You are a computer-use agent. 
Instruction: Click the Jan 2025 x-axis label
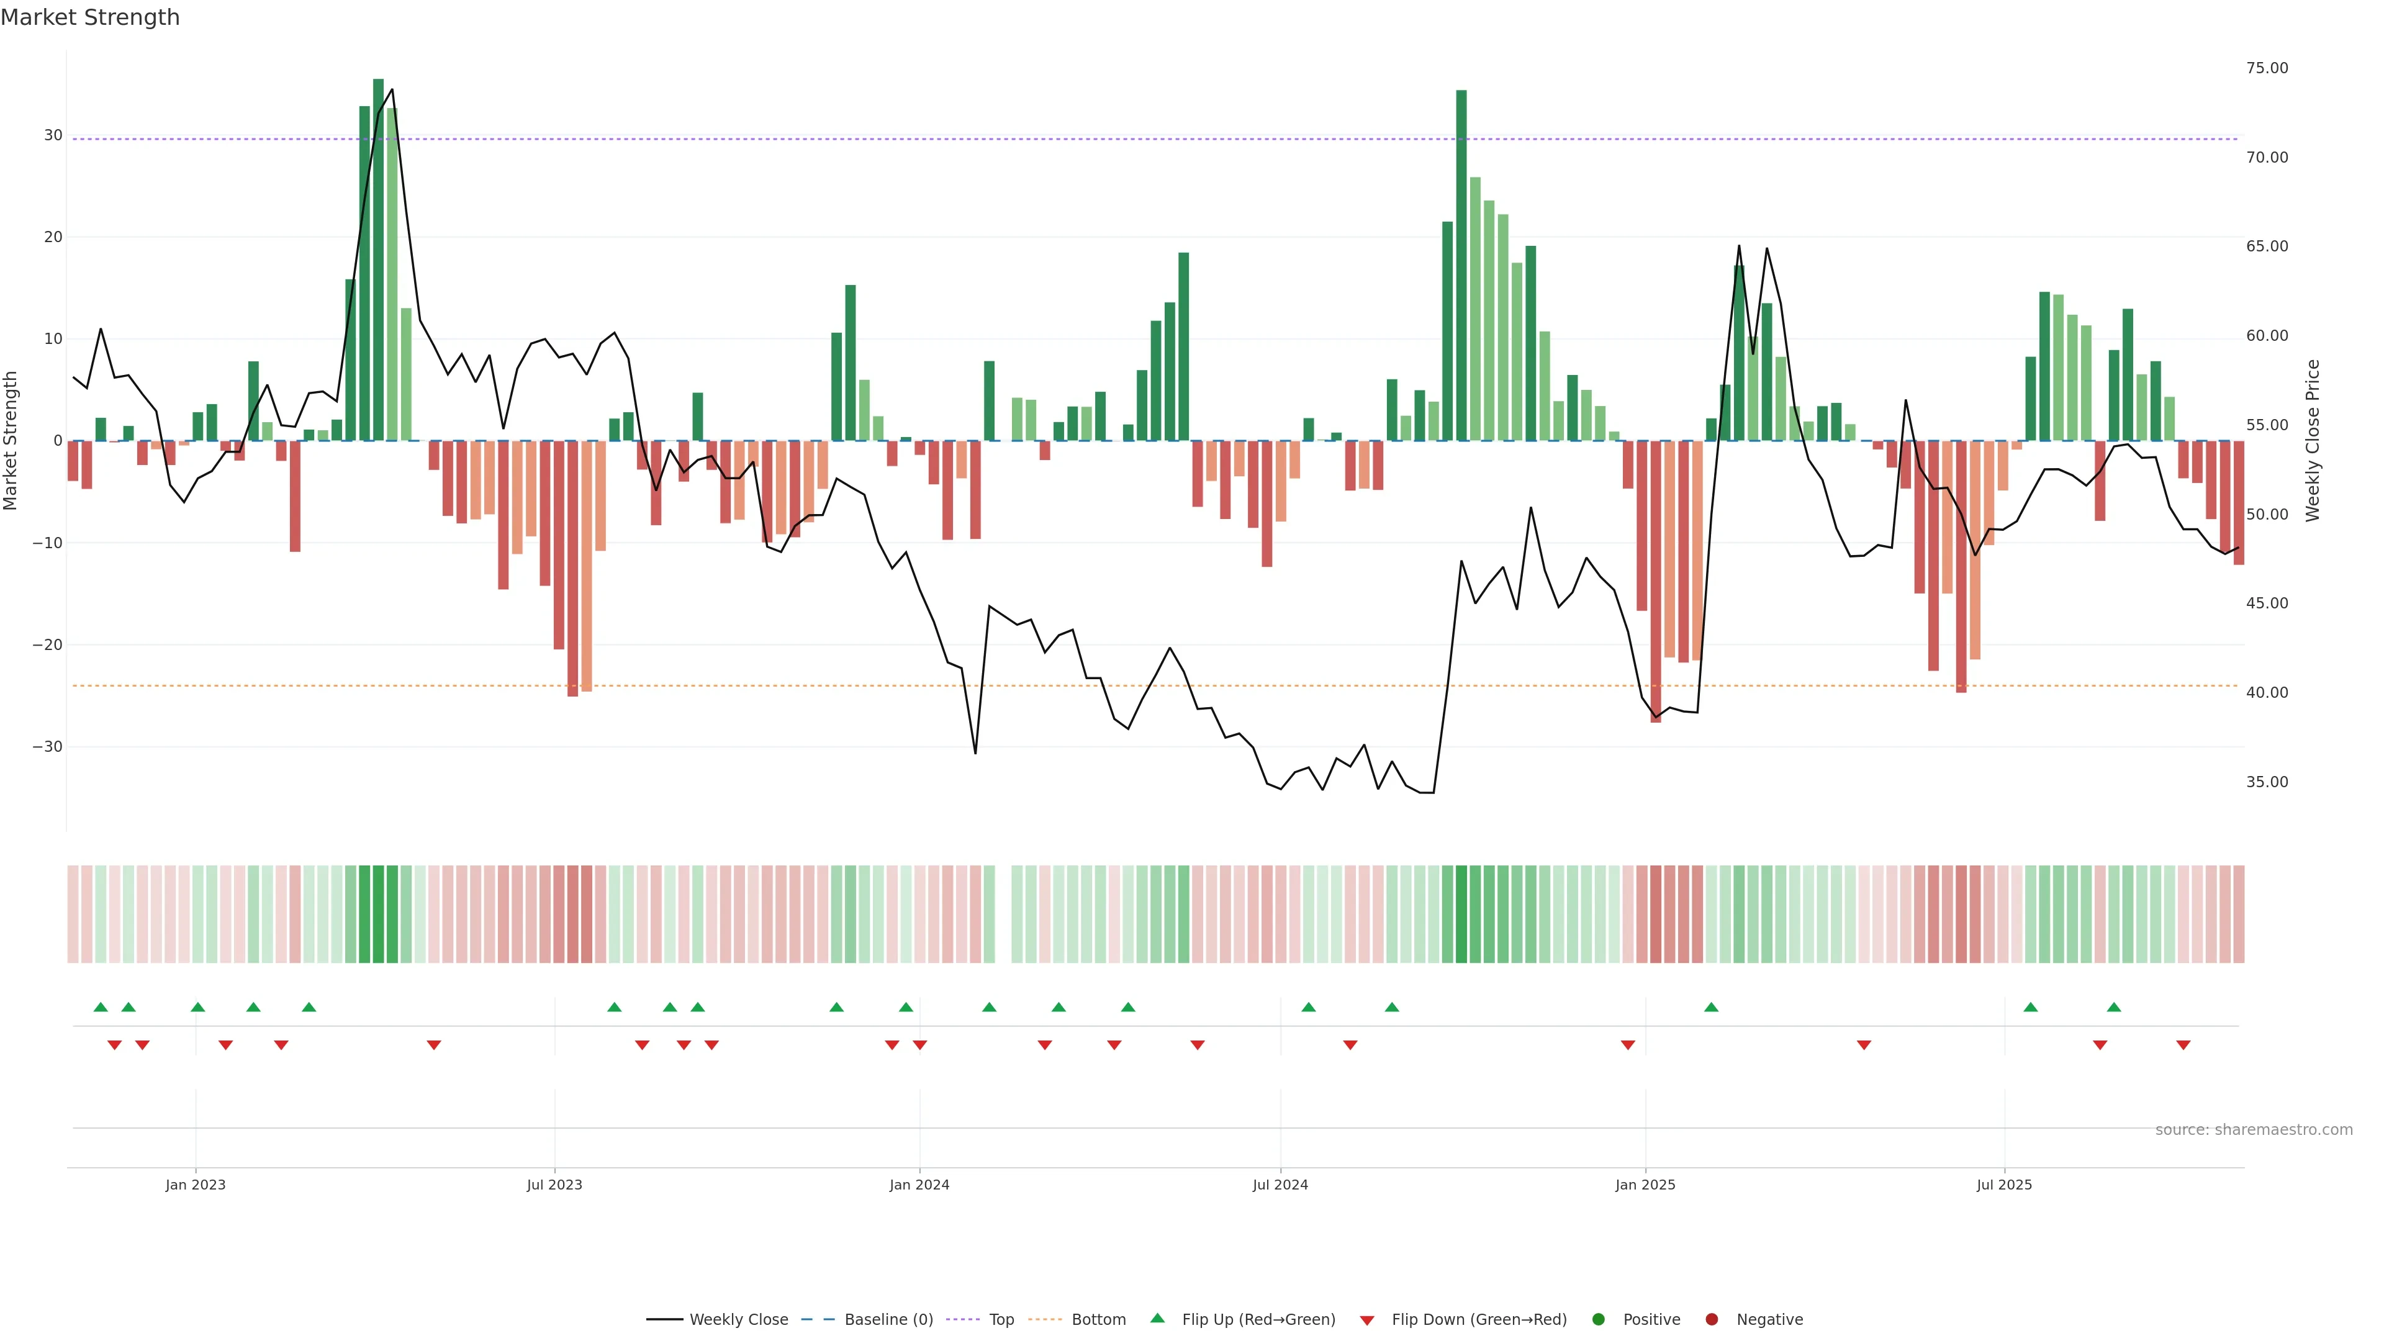1645,1185
